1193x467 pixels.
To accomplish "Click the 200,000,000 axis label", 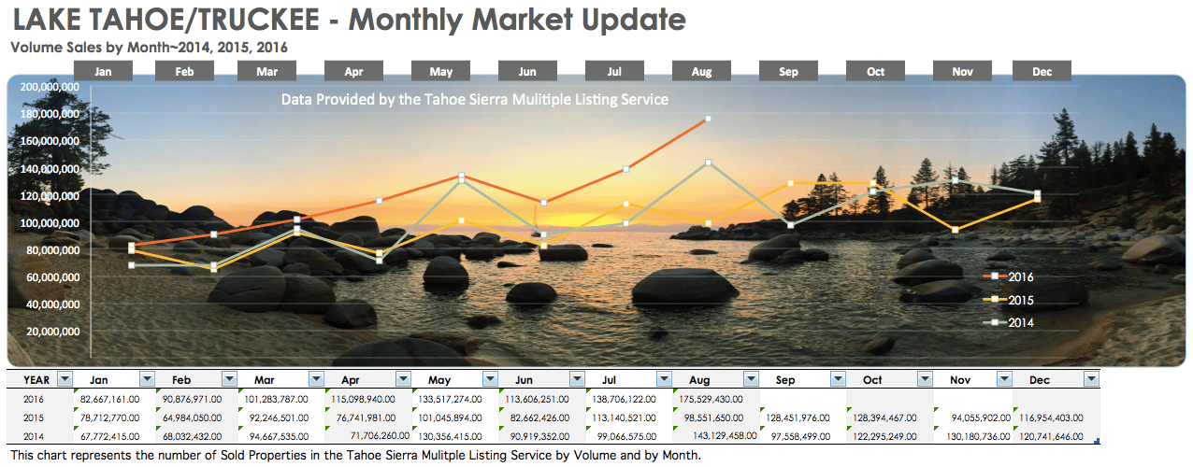I will (48, 87).
